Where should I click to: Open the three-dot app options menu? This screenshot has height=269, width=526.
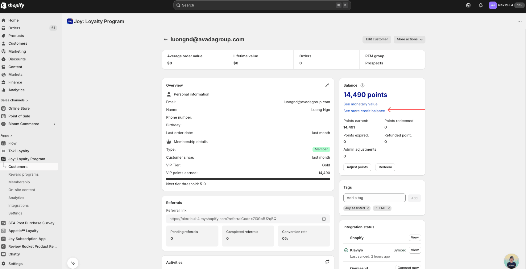click(x=520, y=21)
